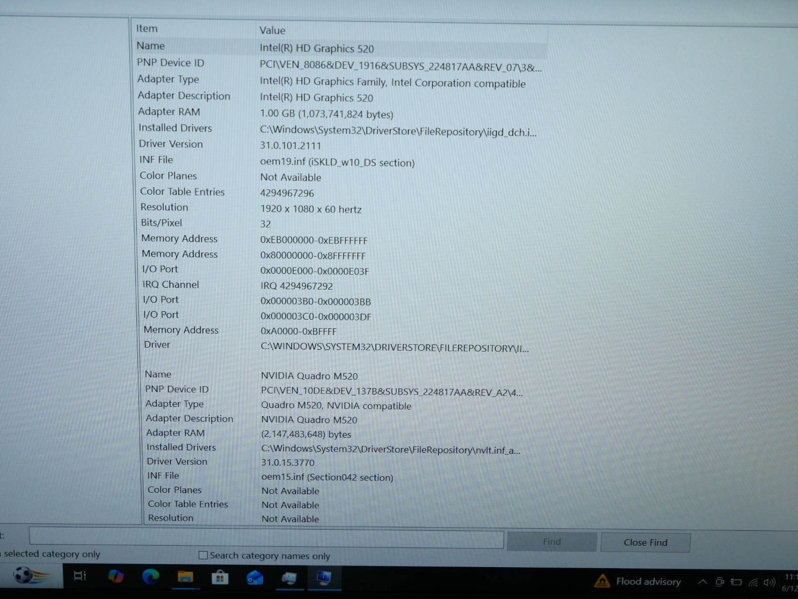Select oem15.inf (Section042 section) value
Viewport: 798px width, 599px height.
click(x=327, y=477)
